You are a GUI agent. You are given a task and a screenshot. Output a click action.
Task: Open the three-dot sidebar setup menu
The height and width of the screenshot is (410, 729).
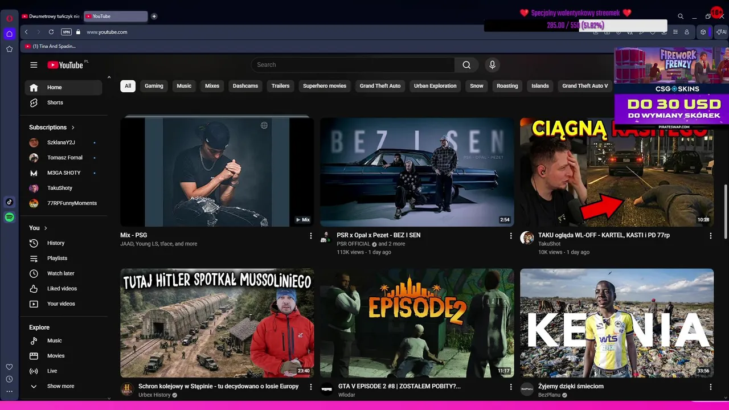pos(9,392)
